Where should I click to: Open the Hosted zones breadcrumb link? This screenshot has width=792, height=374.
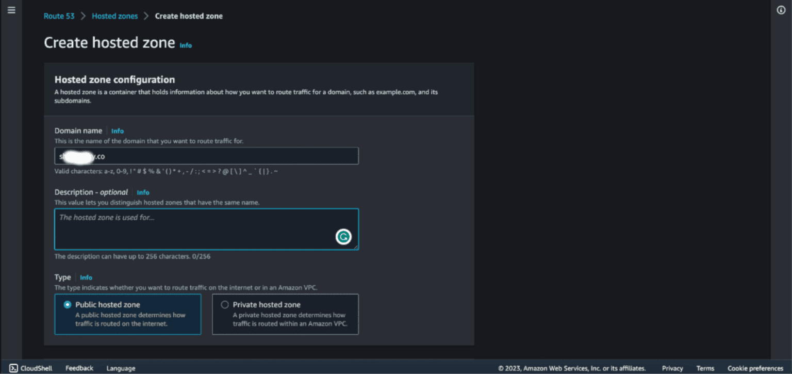114,16
